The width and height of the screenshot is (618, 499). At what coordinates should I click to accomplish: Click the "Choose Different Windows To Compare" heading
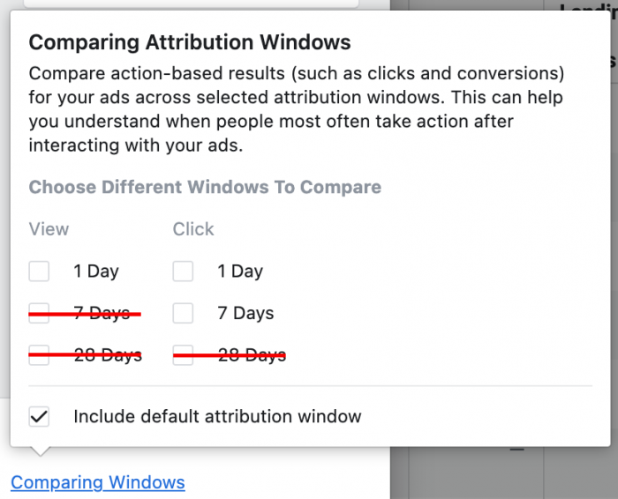tap(205, 187)
